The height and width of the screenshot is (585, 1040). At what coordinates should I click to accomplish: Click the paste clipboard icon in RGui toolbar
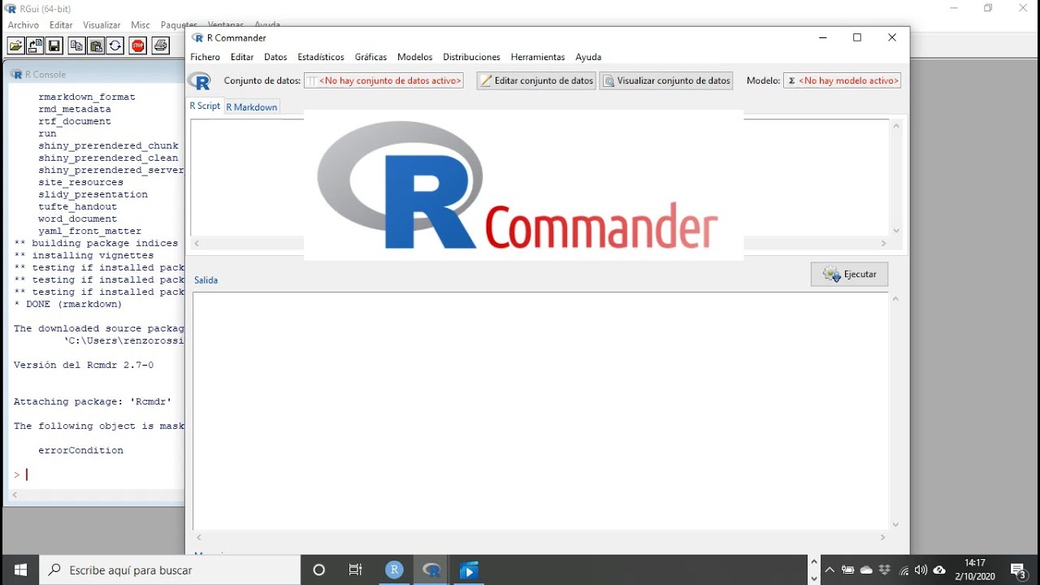pyautogui.click(x=96, y=45)
